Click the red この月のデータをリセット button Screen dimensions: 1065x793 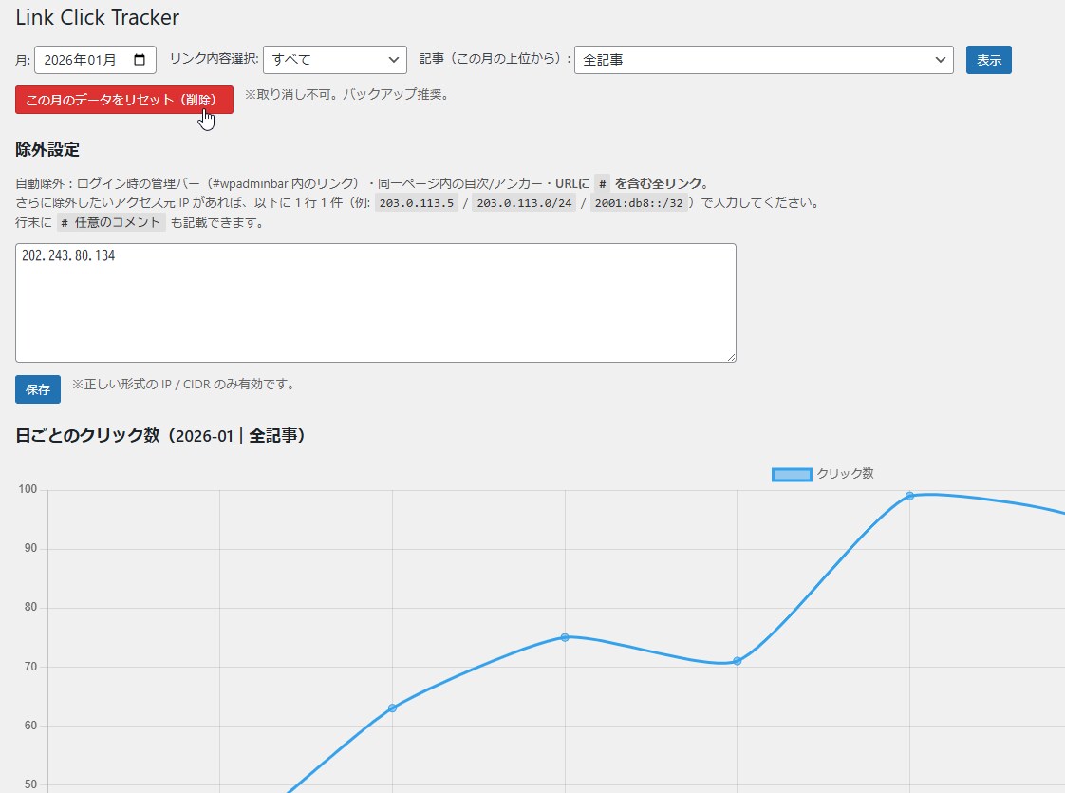click(124, 100)
